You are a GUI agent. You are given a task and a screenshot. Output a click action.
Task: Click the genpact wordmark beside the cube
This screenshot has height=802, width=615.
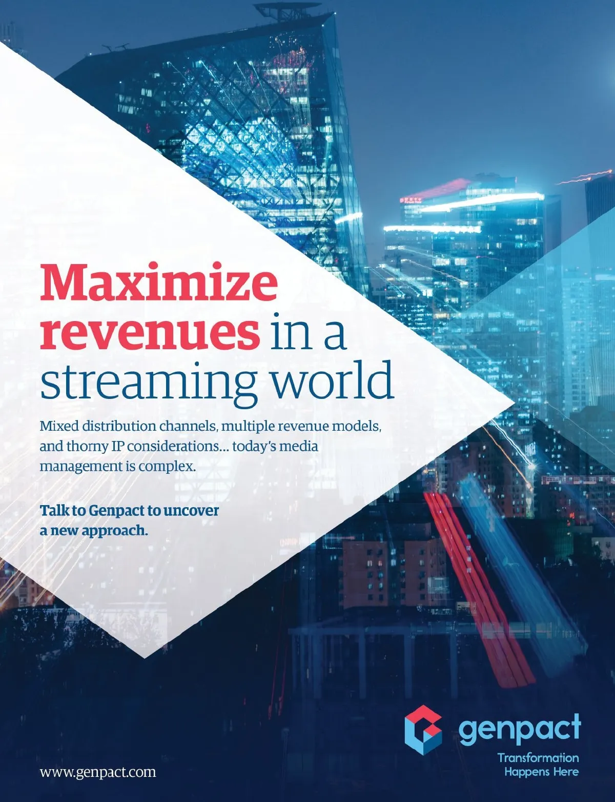520,729
